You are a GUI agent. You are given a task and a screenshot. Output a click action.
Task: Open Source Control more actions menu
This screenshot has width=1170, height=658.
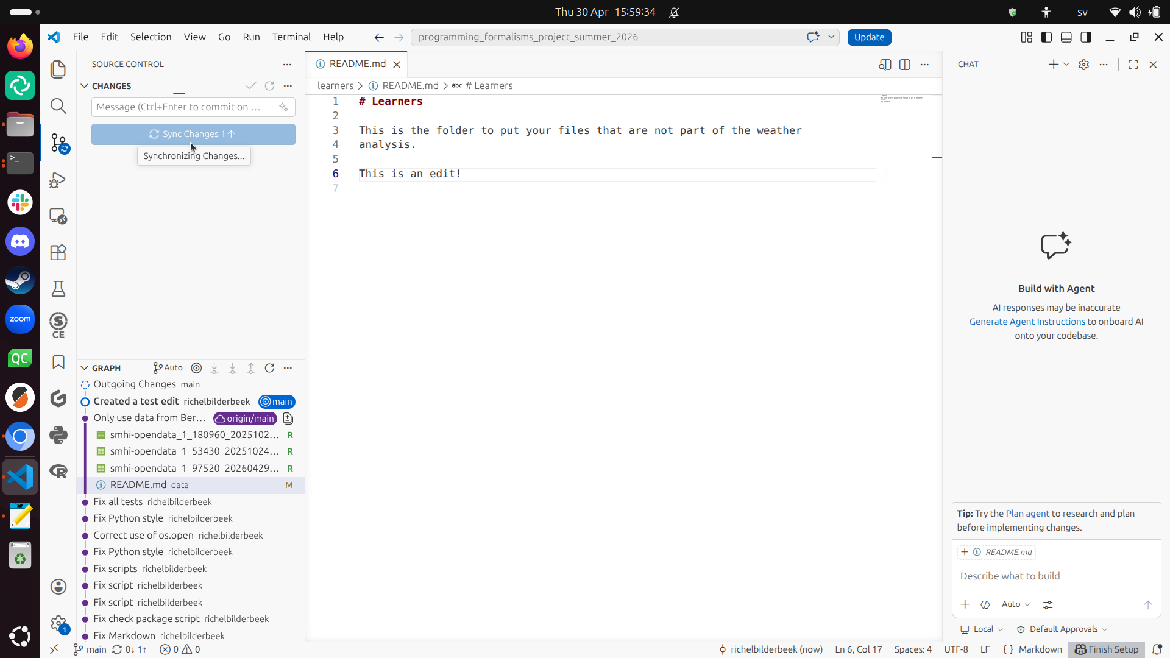[x=287, y=65]
